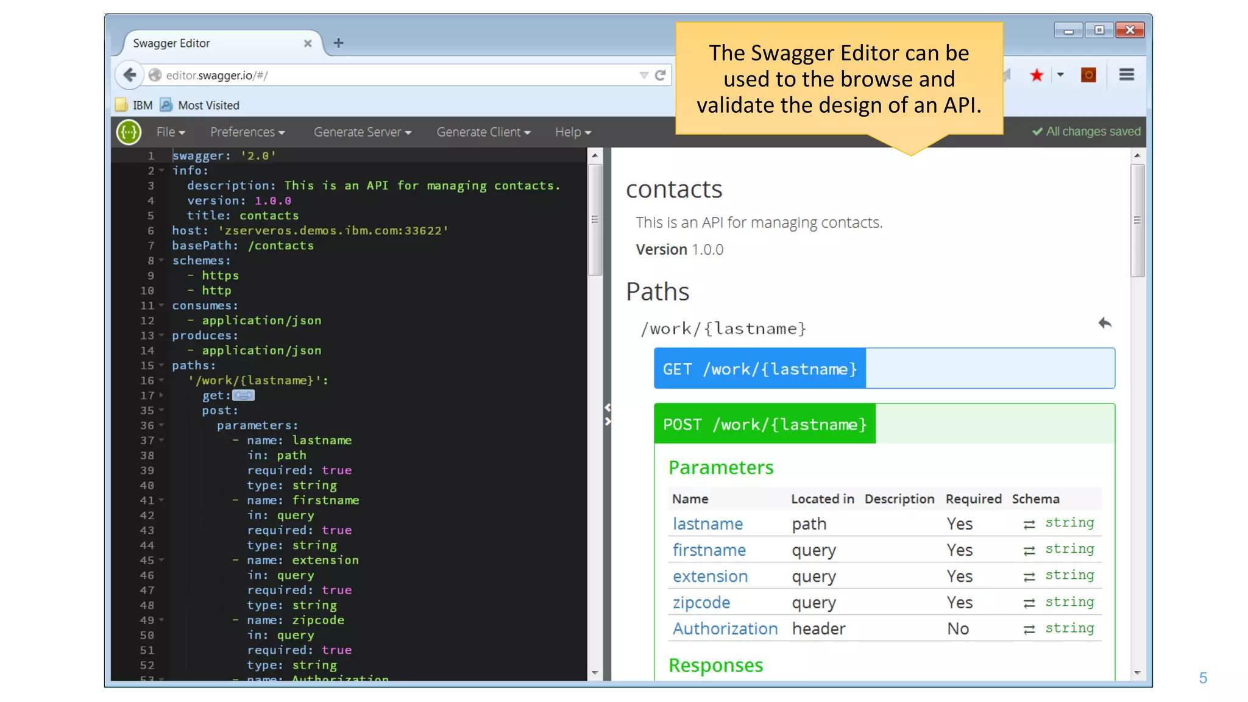
Task: Click the preview pane scroll down arrow
Action: pos(1137,673)
